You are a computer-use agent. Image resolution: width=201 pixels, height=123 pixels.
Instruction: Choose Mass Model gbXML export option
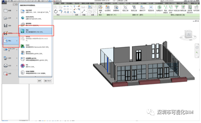pos(35,59)
